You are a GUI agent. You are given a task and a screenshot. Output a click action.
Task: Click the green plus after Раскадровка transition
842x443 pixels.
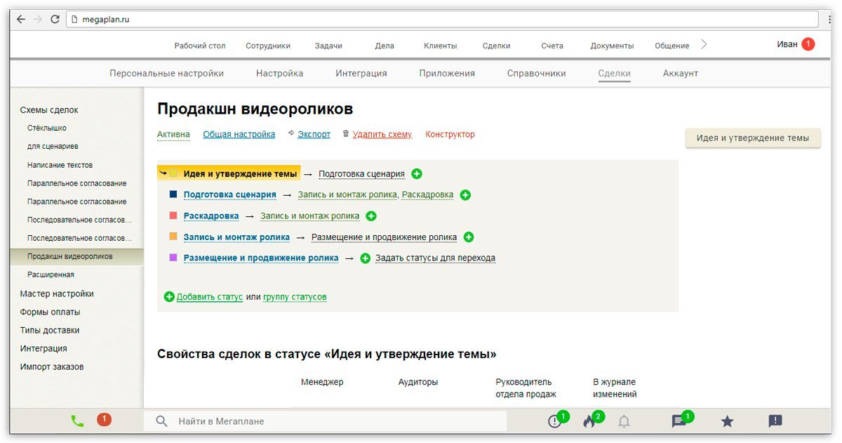tap(370, 216)
